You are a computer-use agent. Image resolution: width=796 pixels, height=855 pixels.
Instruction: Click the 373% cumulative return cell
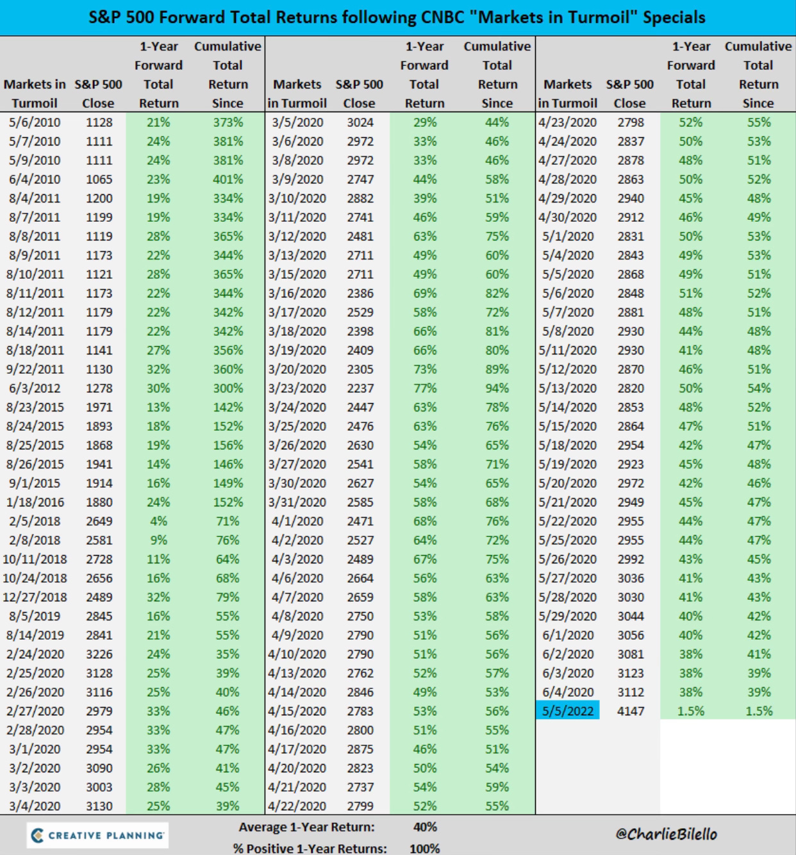click(228, 122)
